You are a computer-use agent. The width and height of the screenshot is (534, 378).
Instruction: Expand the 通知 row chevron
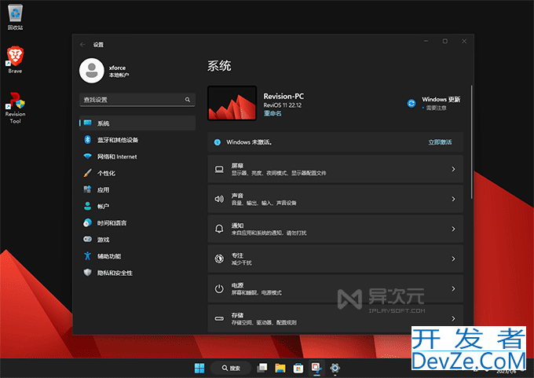[453, 229]
